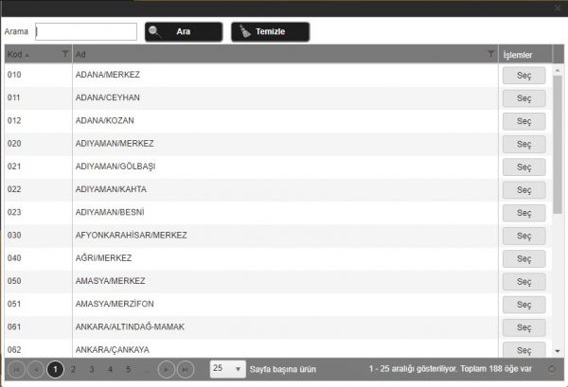Refresh the grid with the reload icon
The image size is (568, 387).
point(552,369)
